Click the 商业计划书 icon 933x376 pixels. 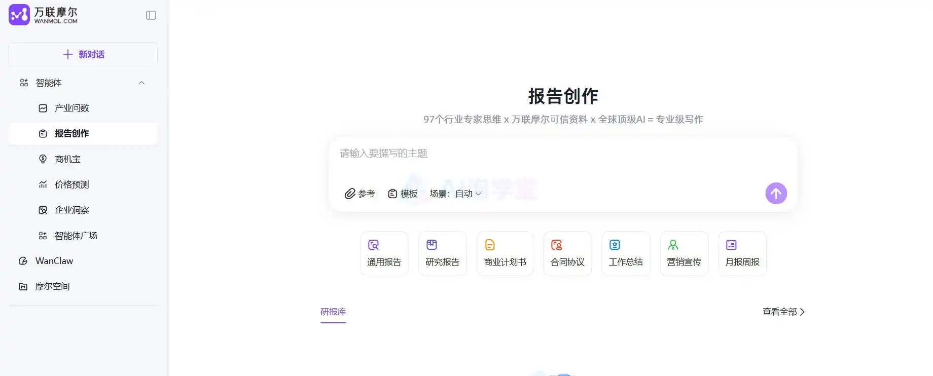(x=490, y=245)
